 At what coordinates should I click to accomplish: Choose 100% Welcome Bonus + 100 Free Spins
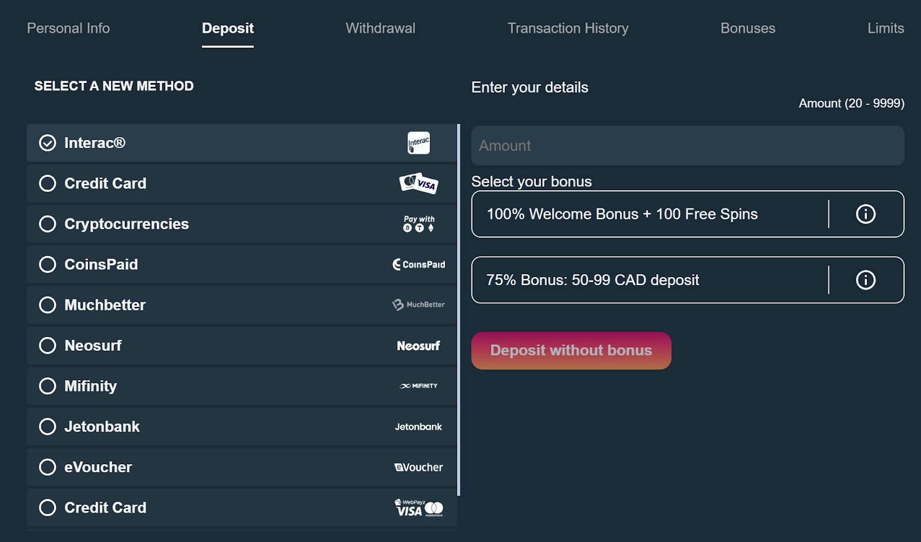coord(650,214)
